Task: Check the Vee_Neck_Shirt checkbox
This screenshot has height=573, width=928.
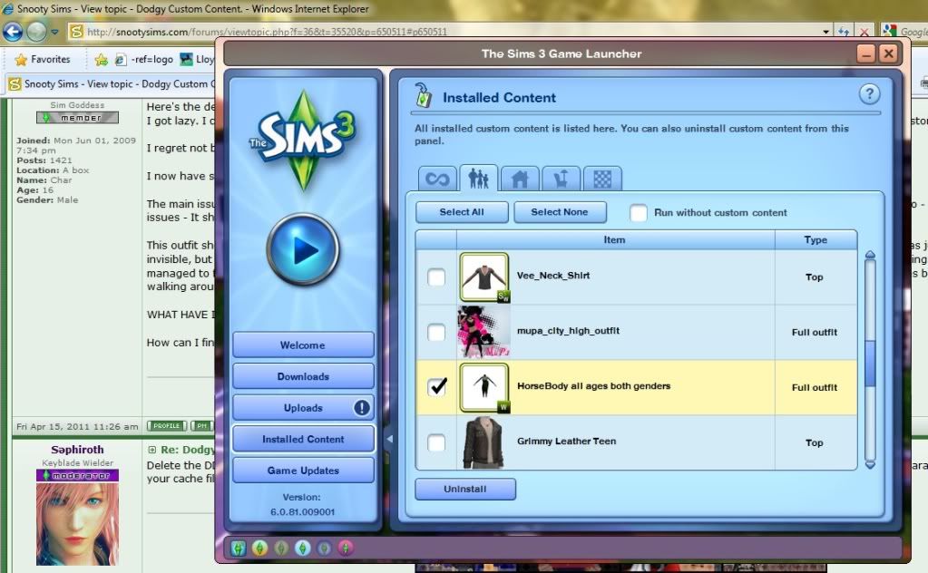Action: pos(436,277)
